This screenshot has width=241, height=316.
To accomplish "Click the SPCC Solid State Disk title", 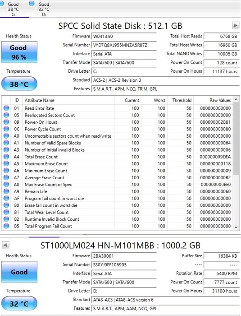I will [120, 26].
